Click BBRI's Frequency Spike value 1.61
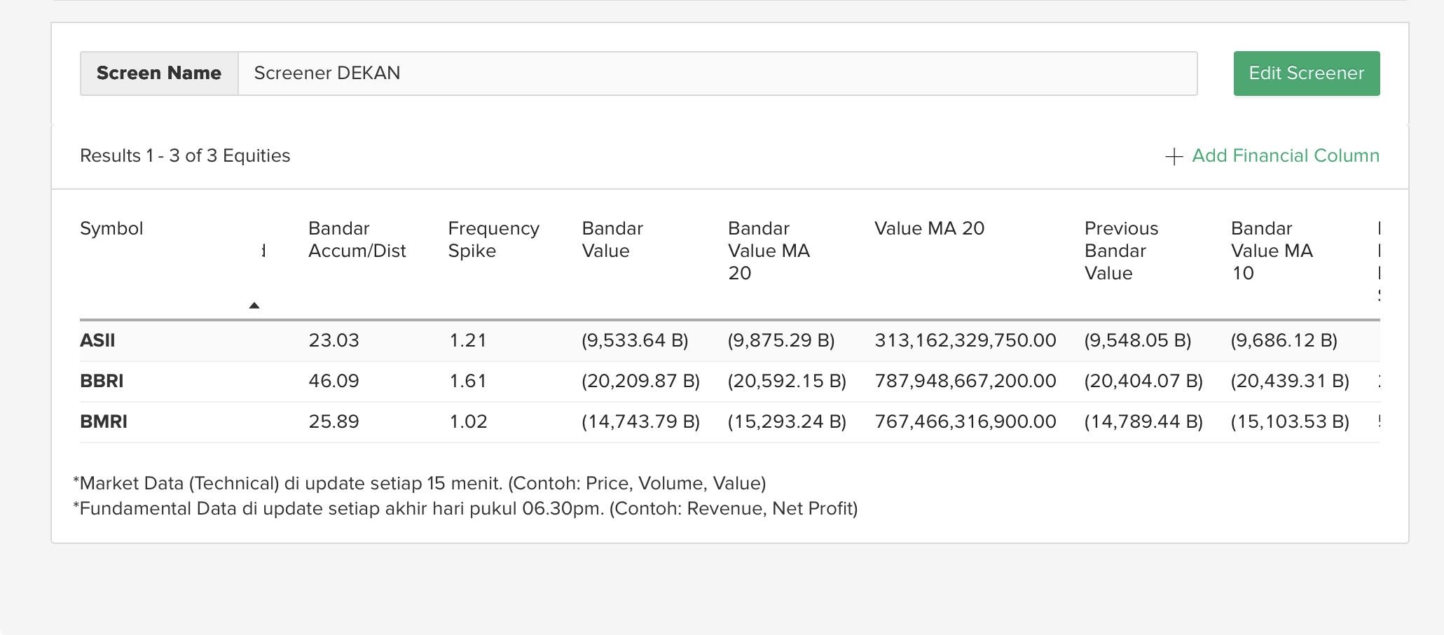 pyautogui.click(x=468, y=382)
